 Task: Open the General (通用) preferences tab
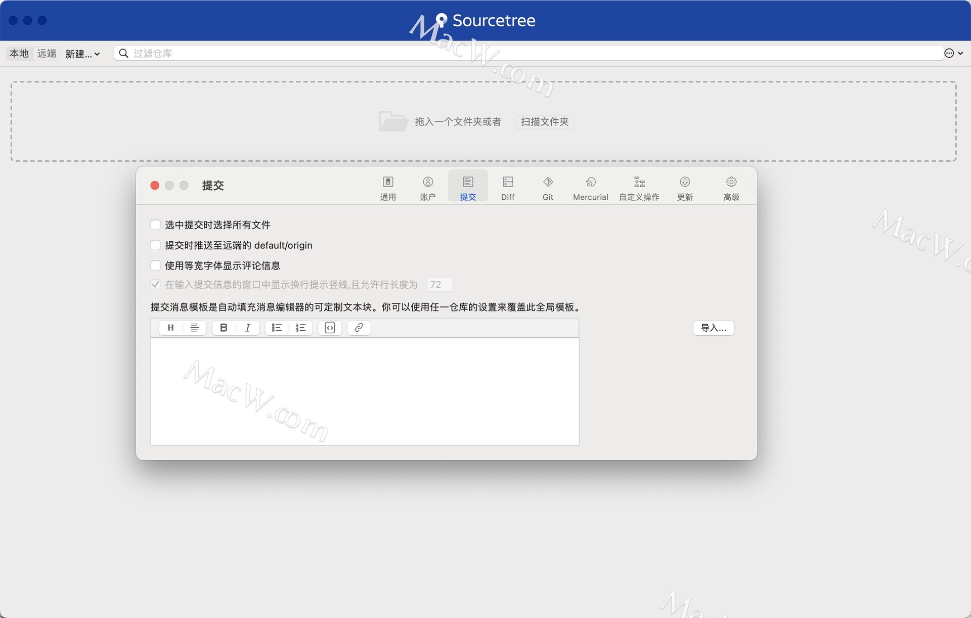tap(388, 188)
